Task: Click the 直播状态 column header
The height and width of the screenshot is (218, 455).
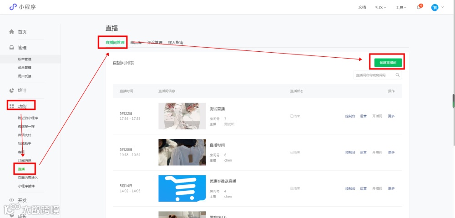Action: tap(297, 91)
